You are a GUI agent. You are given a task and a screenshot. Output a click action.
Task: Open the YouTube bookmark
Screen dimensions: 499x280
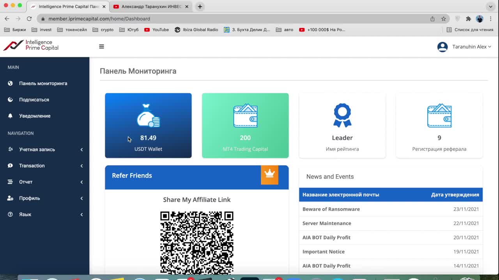tap(157, 30)
